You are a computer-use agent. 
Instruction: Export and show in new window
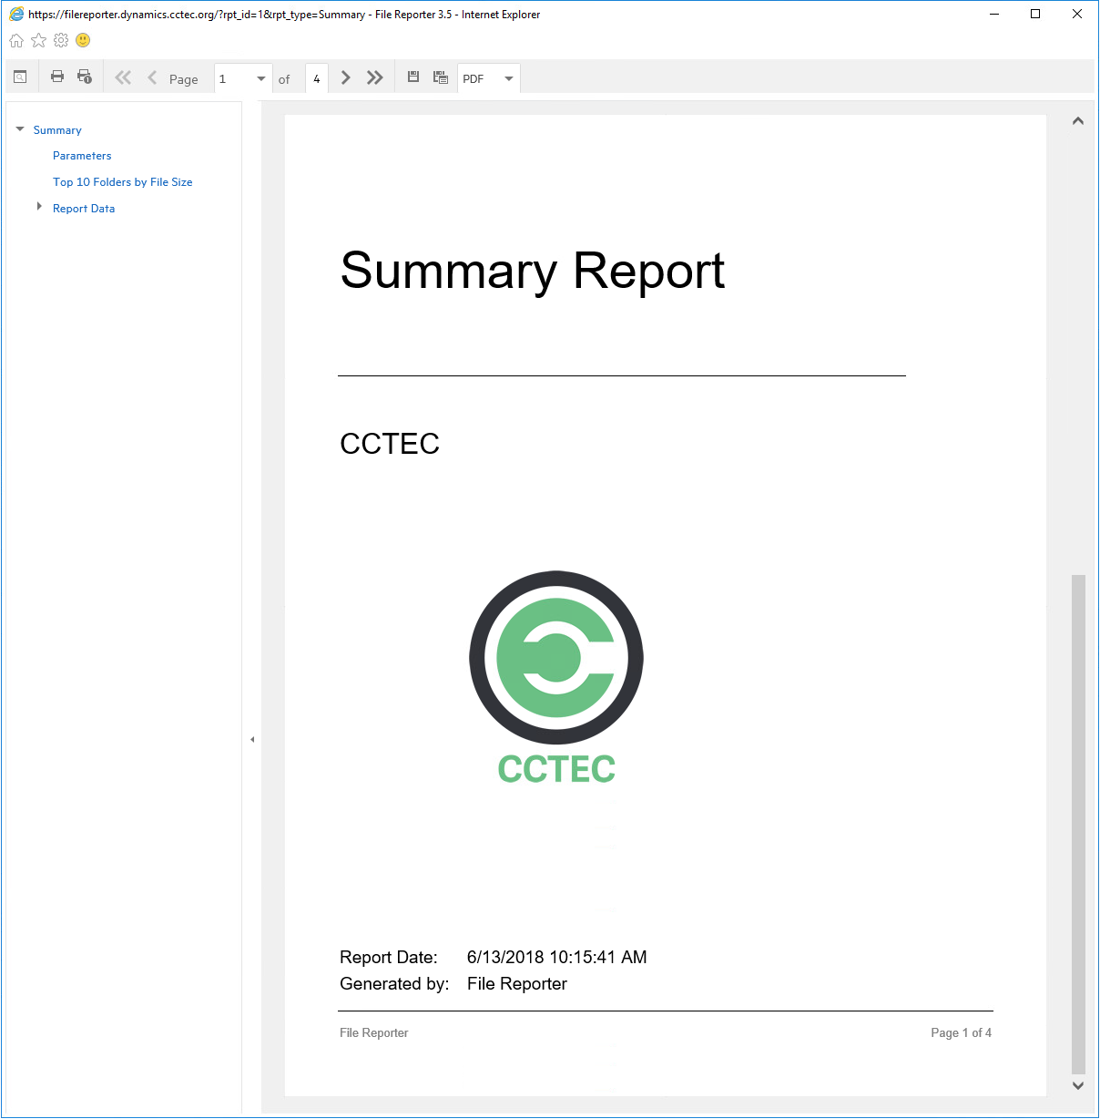point(441,77)
